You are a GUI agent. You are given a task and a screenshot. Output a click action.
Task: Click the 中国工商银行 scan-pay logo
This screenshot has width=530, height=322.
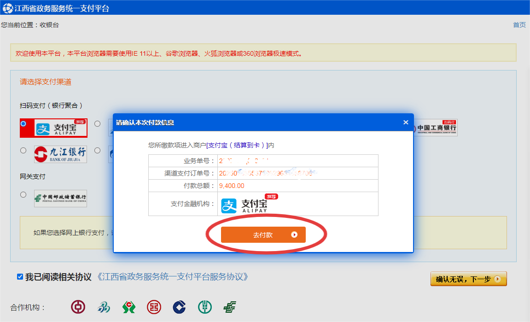click(436, 128)
